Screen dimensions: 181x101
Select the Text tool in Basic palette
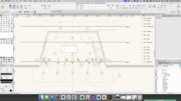pos(12,16)
